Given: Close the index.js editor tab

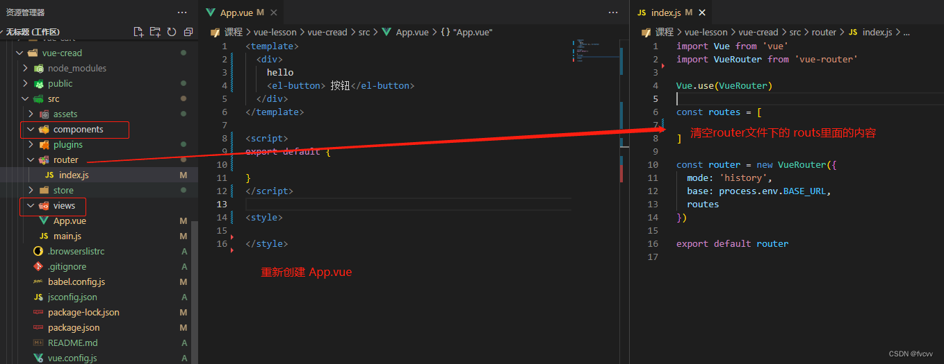Looking at the screenshot, I should pyautogui.click(x=702, y=12).
